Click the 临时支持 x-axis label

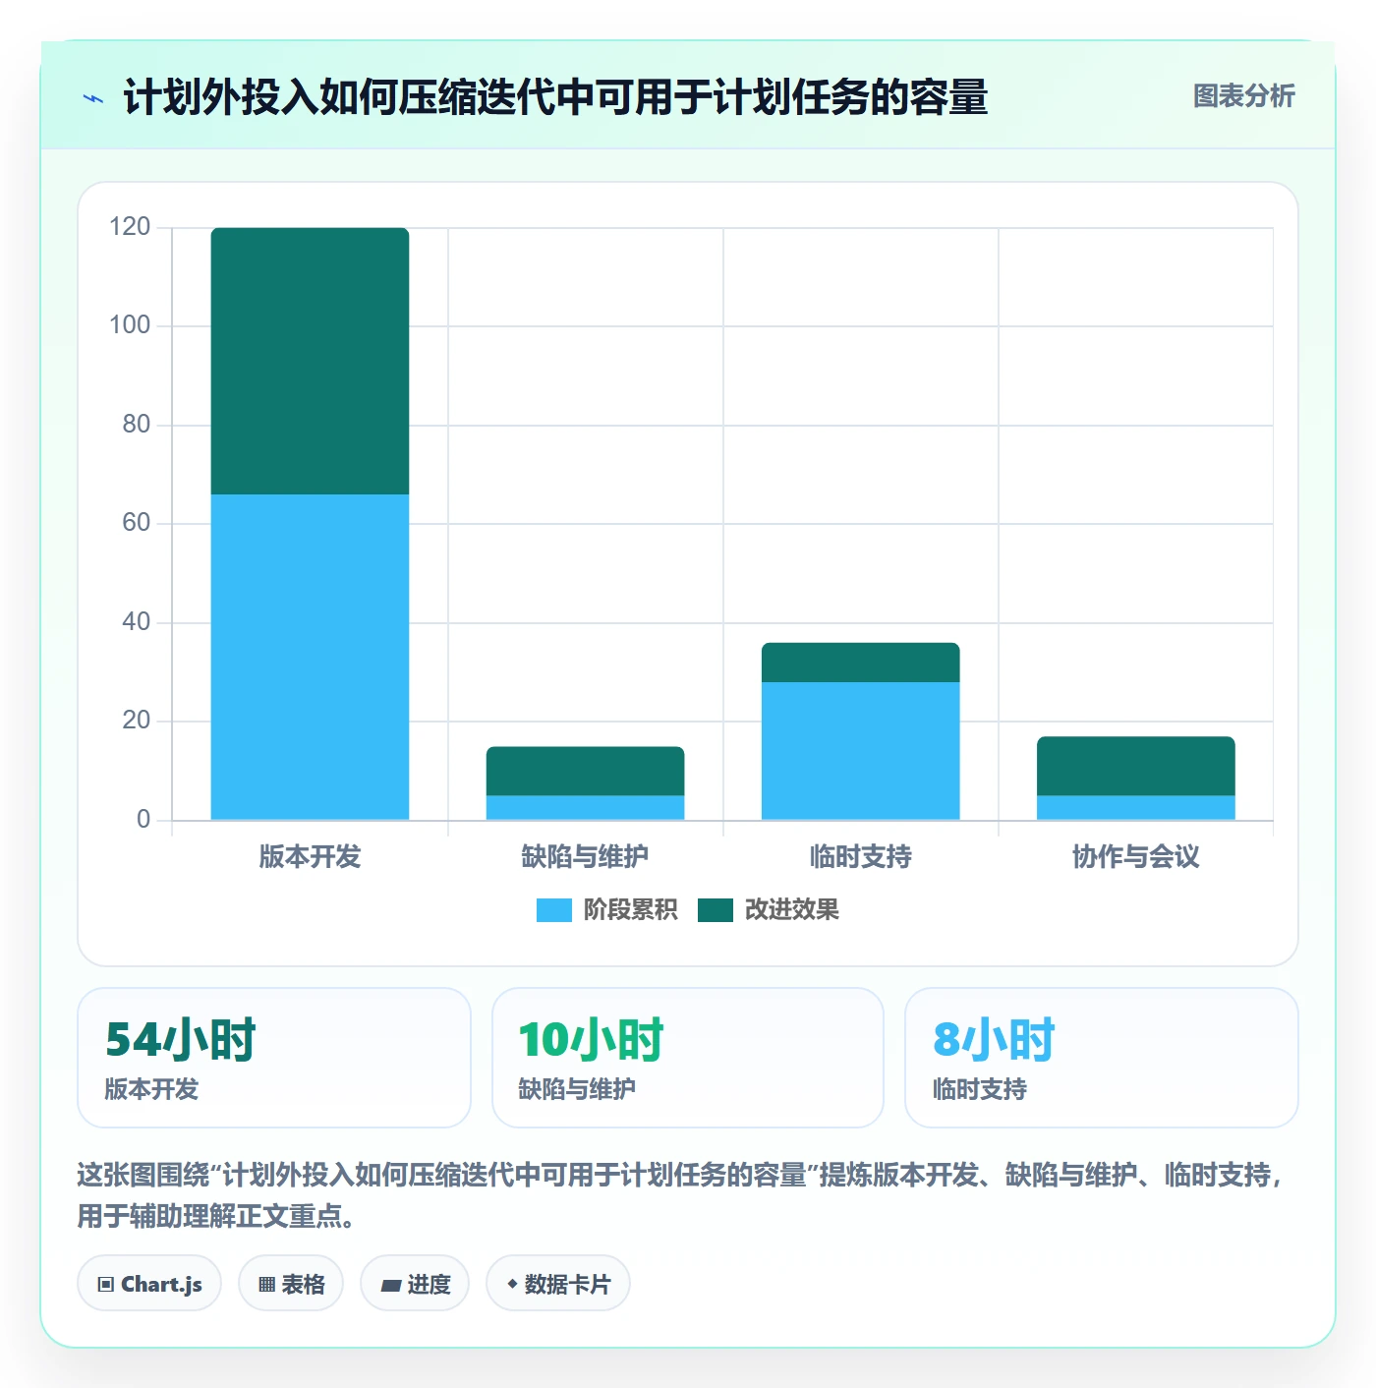pyautogui.click(x=860, y=857)
